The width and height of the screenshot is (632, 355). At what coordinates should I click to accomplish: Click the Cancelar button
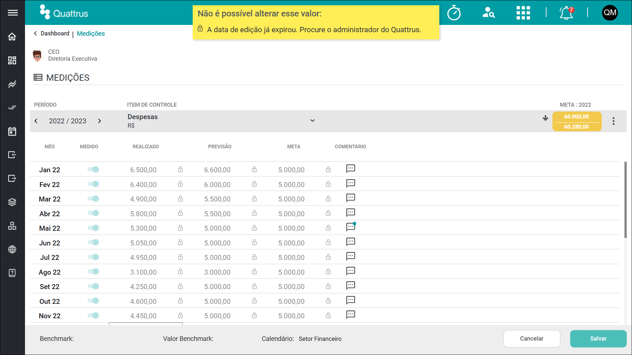tap(531, 339)
